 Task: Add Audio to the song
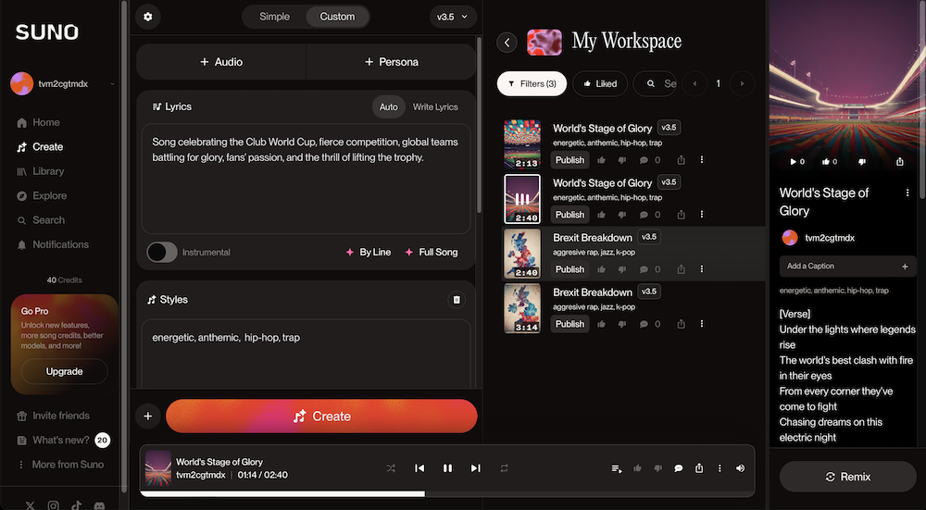pyautogui.click(x=221, y=62)
